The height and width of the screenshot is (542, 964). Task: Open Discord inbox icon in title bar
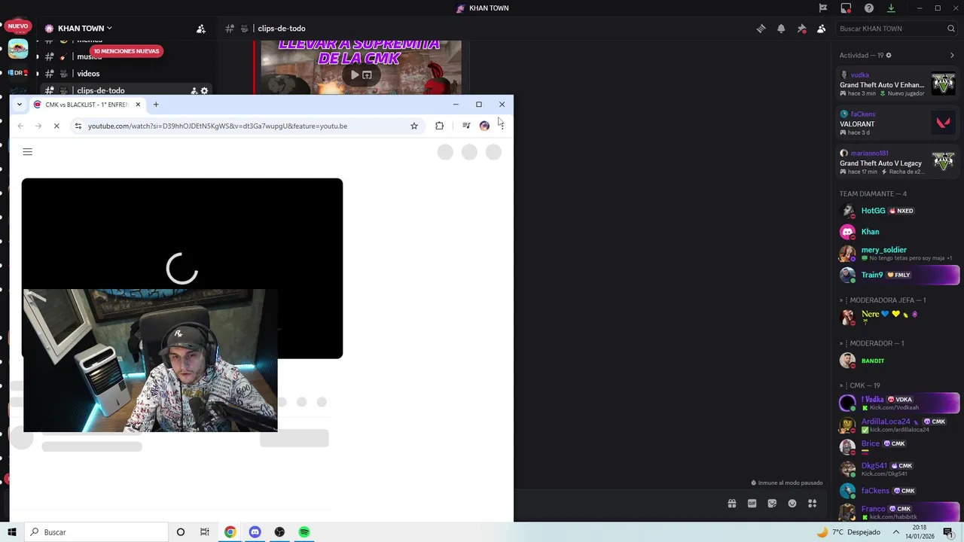click(846, 8)
